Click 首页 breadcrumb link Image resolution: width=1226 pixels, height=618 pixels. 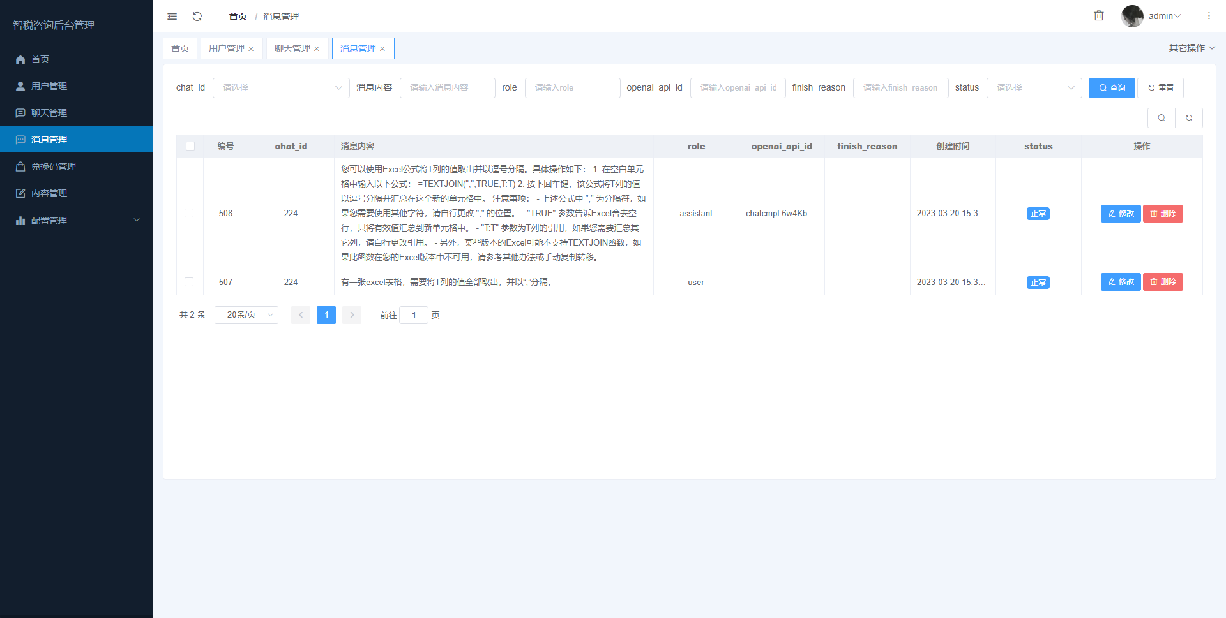(x=238, y=17)
